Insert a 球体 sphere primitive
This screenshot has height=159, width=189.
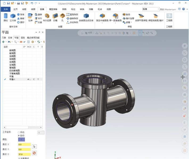(21, 15)
